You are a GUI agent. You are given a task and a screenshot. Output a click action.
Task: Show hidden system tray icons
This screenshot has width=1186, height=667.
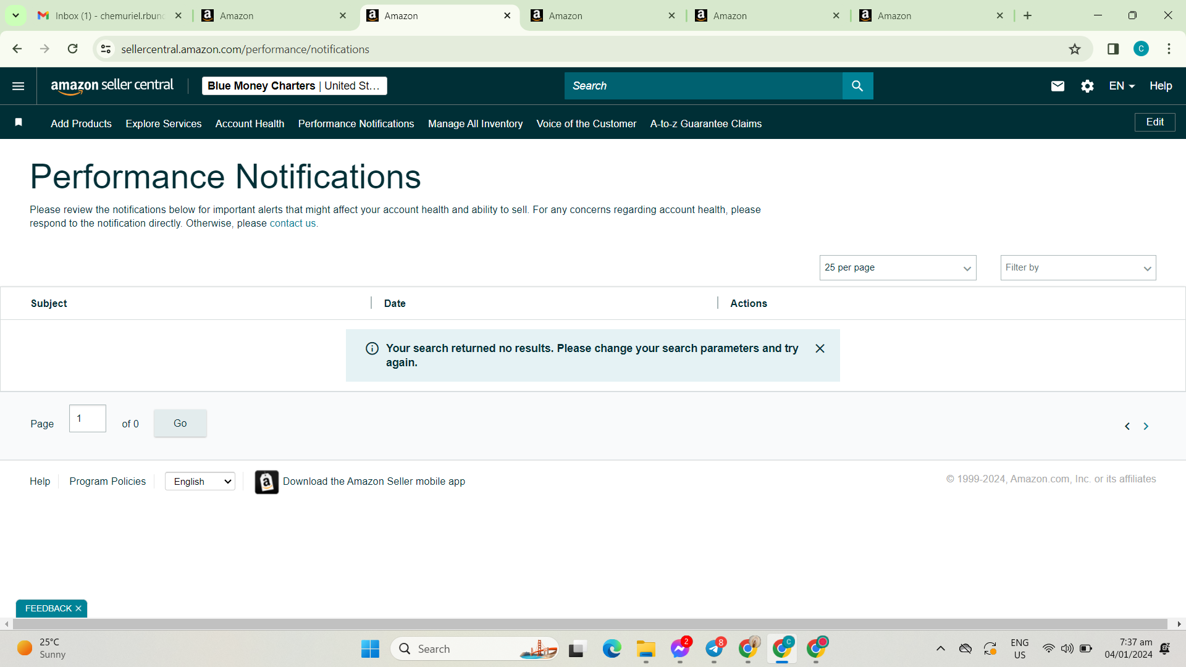click(941, 648)
